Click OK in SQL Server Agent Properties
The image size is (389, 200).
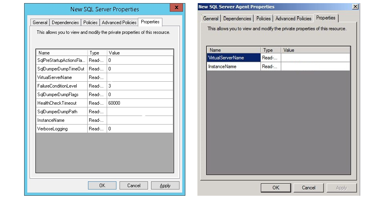tap(276, 188)
